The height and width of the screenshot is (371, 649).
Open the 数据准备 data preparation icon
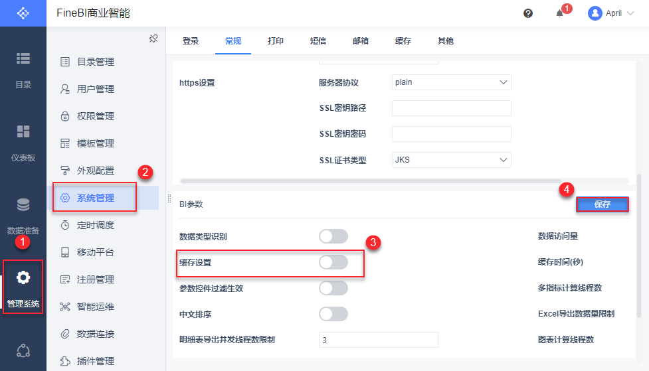pos(23,205)
